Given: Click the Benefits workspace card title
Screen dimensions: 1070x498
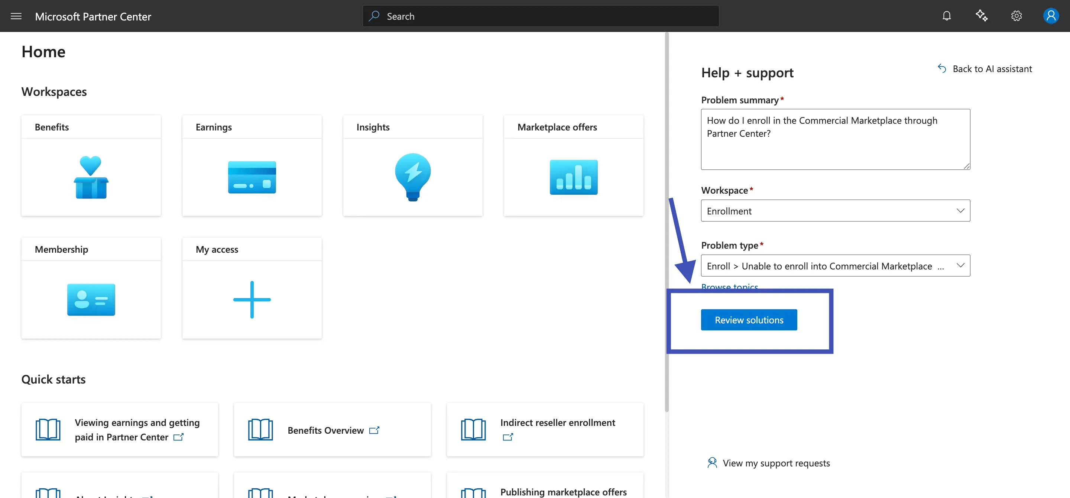Looking at the screenshot, I should [x=52, y=127].
